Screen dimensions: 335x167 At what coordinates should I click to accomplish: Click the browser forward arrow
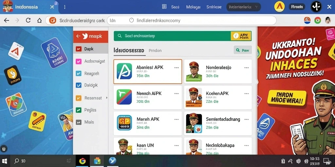tap(17, 21)
